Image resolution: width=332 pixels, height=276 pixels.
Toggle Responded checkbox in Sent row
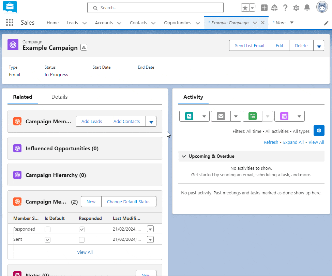(81, 240)
